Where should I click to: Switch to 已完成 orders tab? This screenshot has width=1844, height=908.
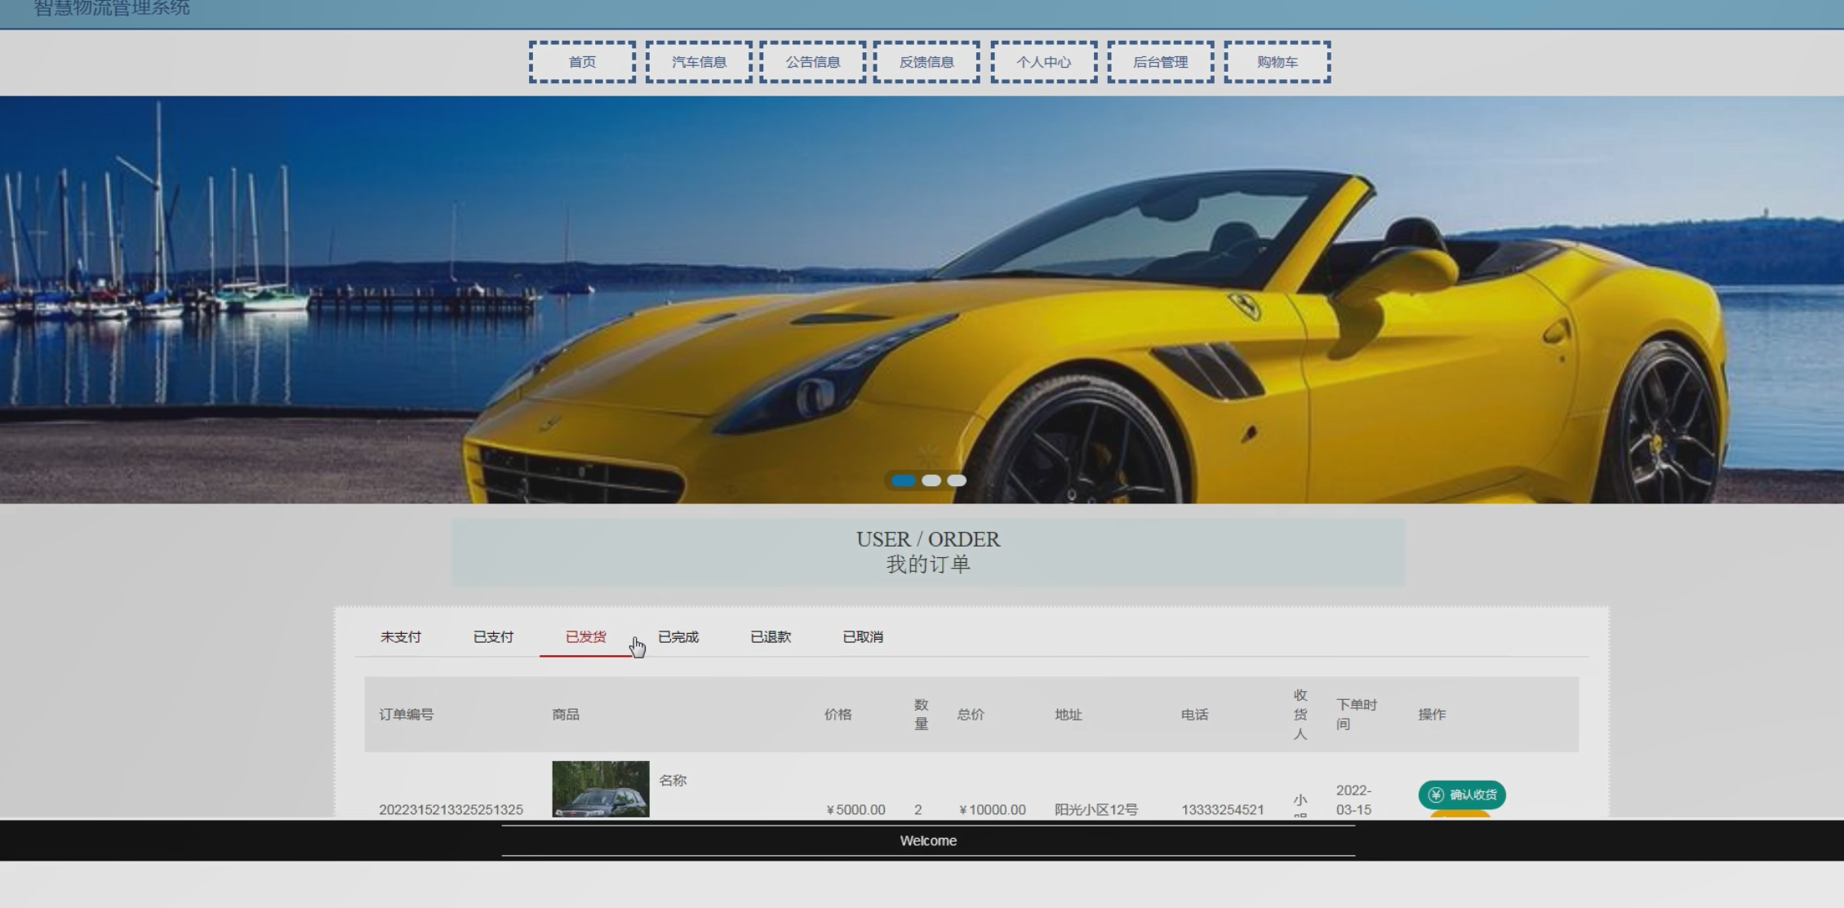(x=678, y=637)
